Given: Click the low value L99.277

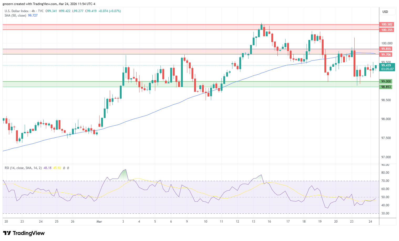Looking at the screenshot, I should (78, 11).
